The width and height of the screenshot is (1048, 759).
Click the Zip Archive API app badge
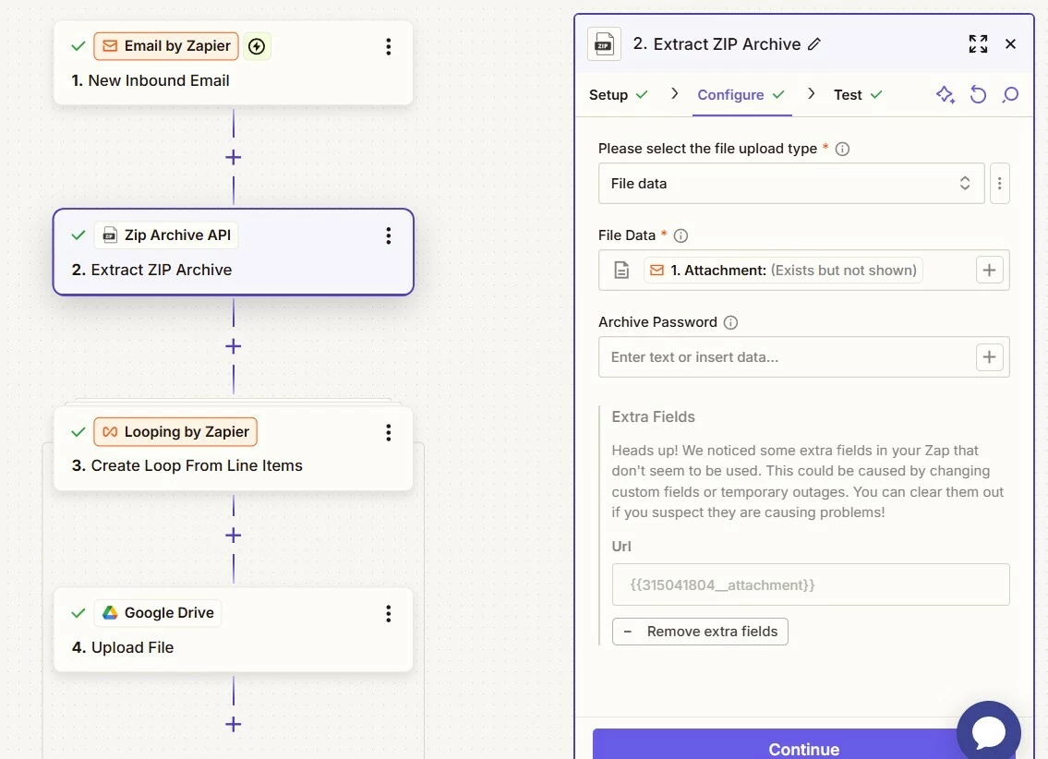pos(166,235)
